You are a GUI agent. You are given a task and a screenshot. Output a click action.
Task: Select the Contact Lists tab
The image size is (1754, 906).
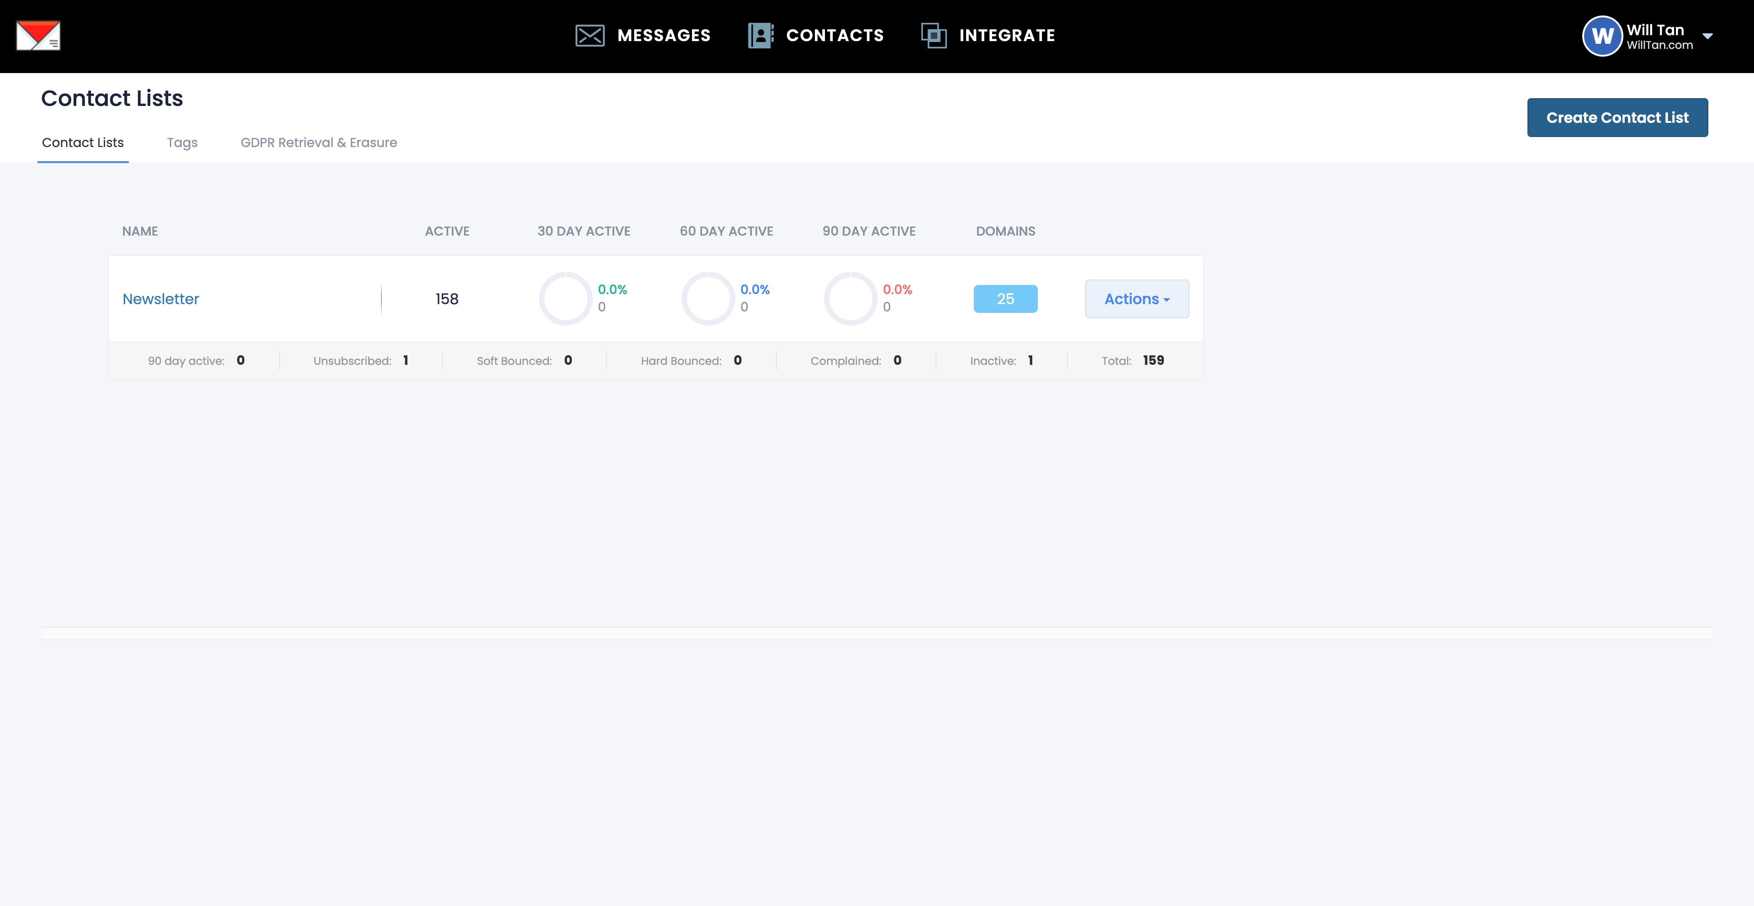click(x=82, y=142)
